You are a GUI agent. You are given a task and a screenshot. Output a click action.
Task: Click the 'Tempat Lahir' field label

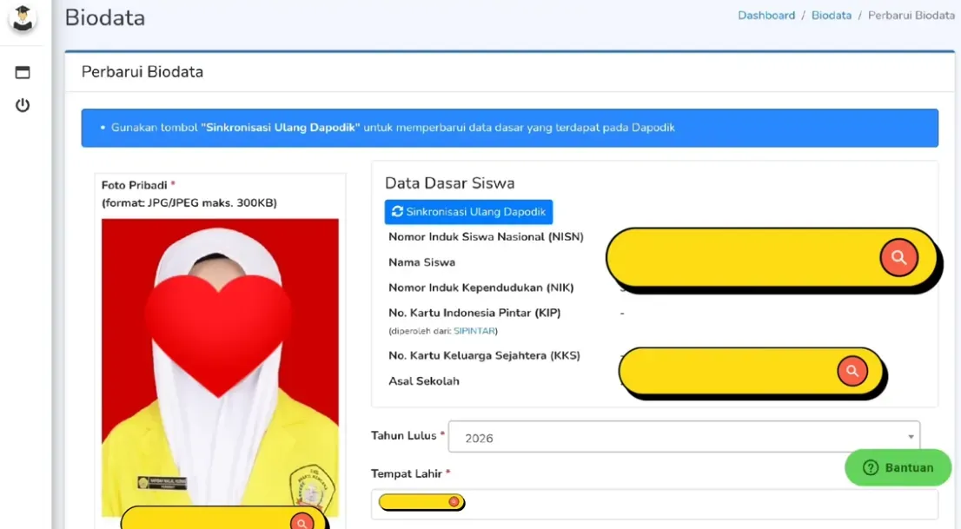tap(407, 473)
